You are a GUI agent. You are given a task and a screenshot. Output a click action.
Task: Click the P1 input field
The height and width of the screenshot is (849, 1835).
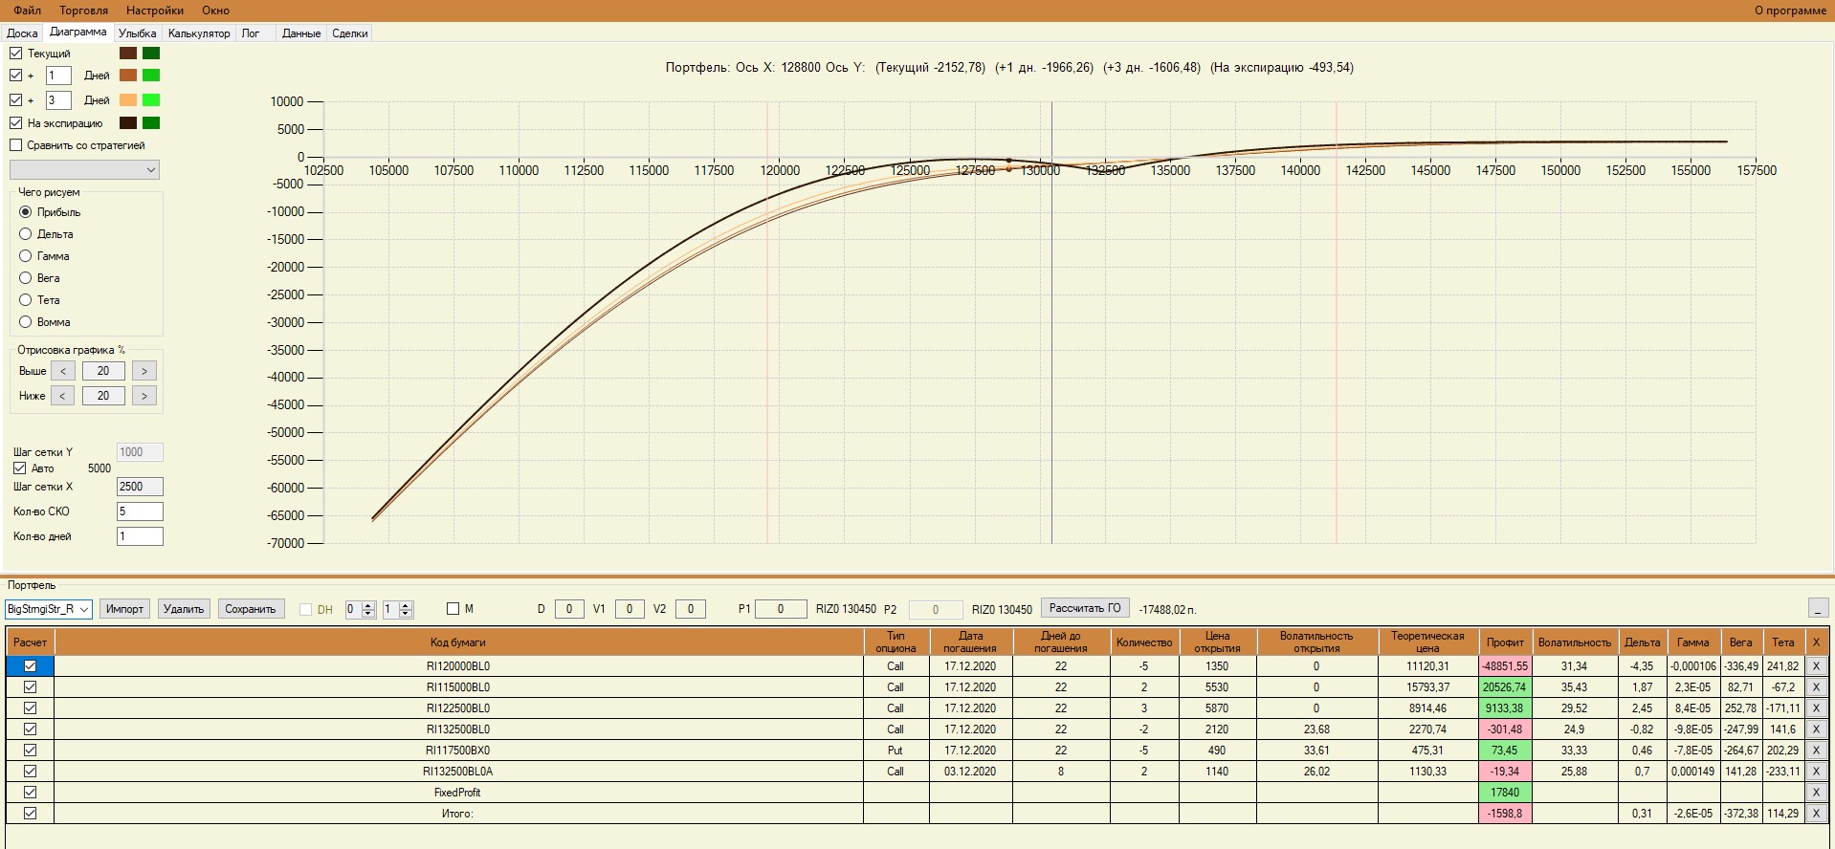pos(781,609)
